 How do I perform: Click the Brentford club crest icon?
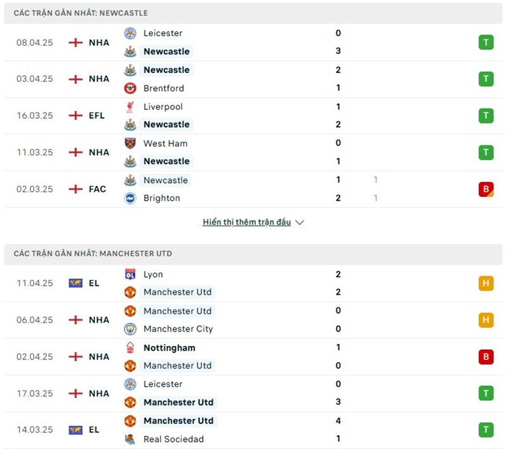130,88
